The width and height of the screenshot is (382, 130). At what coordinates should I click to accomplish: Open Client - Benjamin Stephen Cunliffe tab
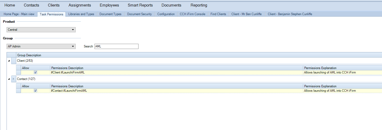pos(290,14)
